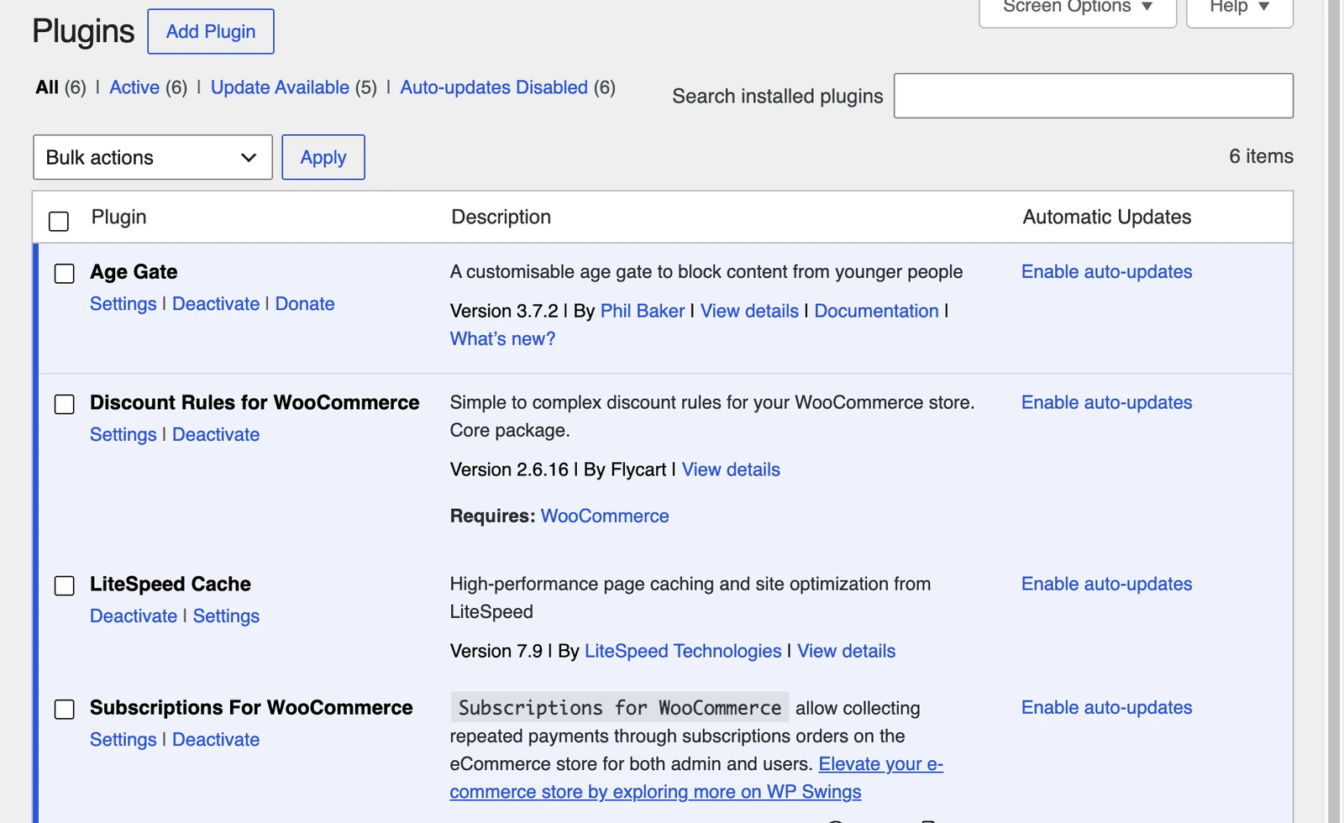The width and height of the screenshot is (1344, 823).
Task: Expand the Help tab
Action: [x=1239, y=10]
